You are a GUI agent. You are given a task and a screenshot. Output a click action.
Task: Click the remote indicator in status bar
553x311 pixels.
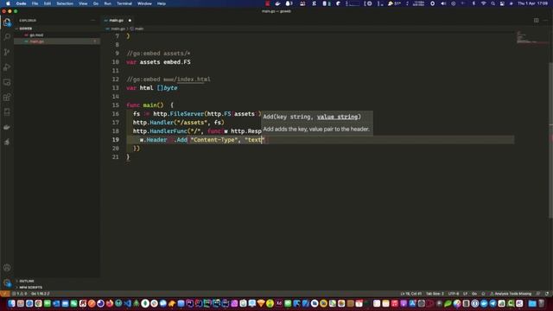[4, 294]
